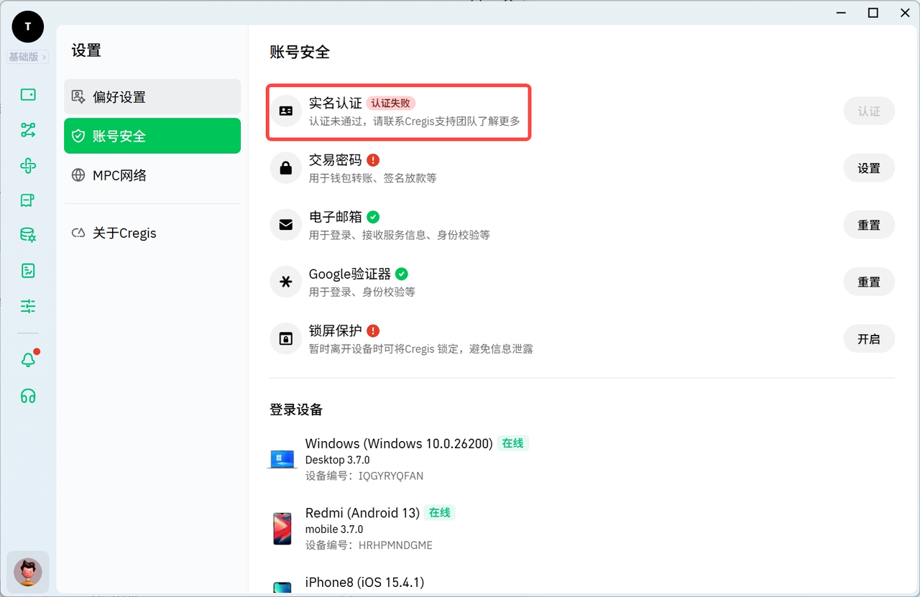
Task: Click the user avatar at bottom left
Action: coord(28,572)
